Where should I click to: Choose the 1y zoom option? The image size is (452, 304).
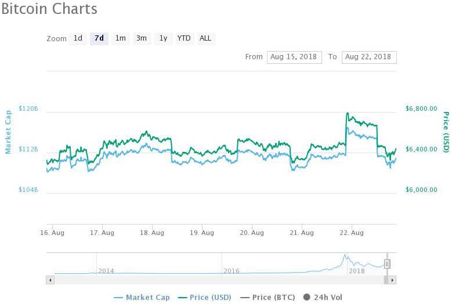163,39
